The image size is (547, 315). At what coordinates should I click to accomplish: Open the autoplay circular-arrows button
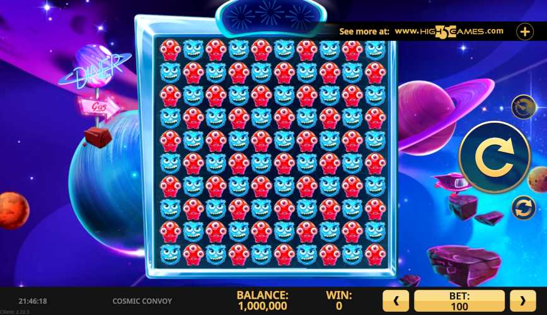coord(523,208)
